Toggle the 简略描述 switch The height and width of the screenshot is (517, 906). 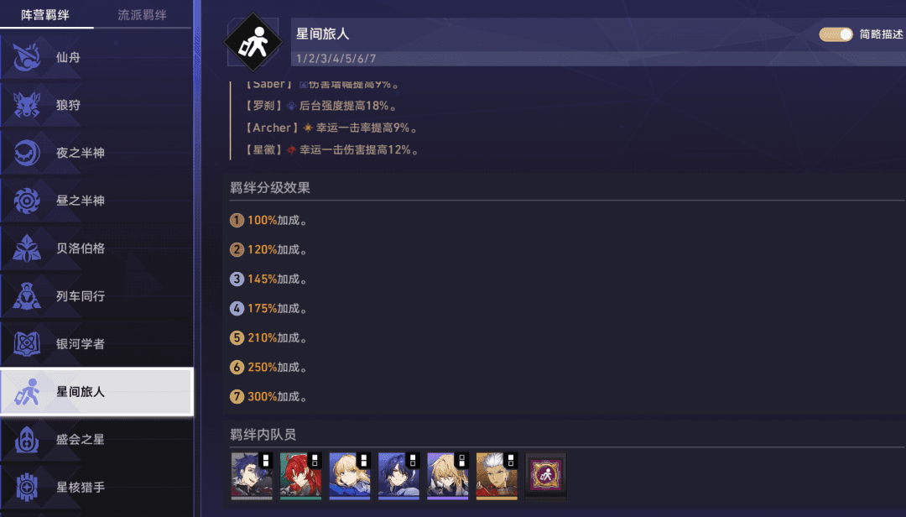(x=836, y=34)
